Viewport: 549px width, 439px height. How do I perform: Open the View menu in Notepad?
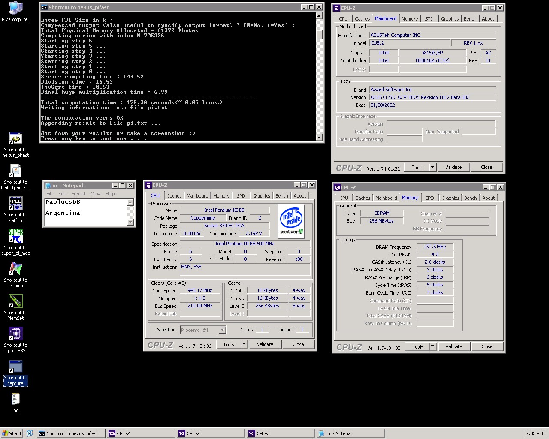click(x=96, y=194)
